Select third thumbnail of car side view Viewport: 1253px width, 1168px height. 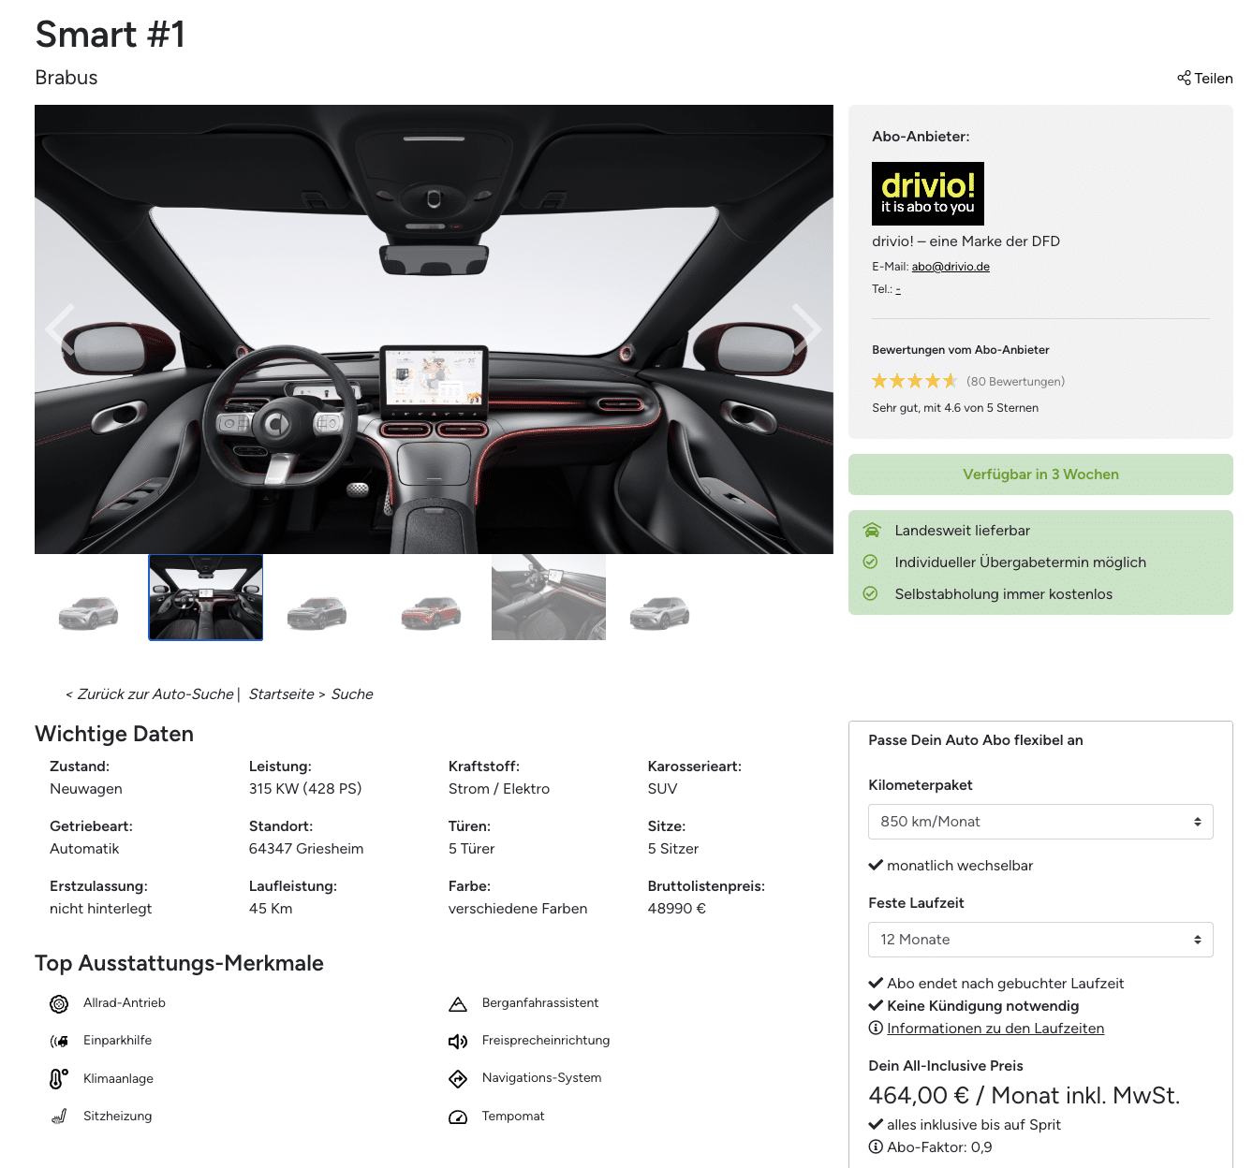coord(317,613)
